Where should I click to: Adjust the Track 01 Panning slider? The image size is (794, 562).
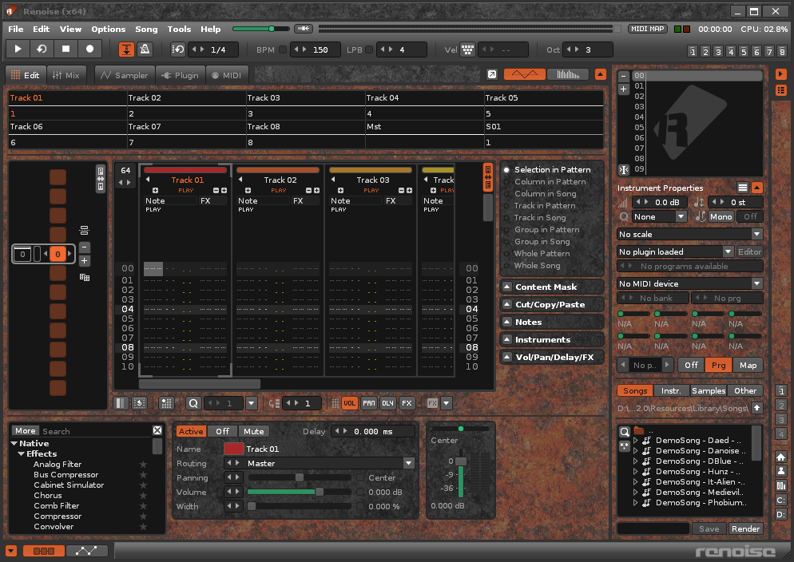coord(299,477)
